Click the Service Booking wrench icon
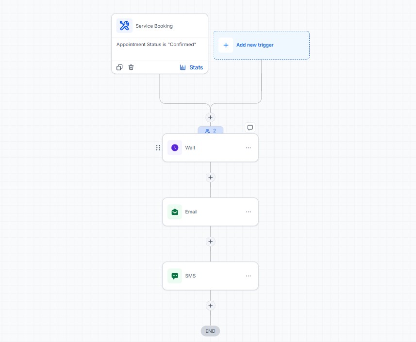The image size is (416, 342). pyautogui.click(x=124, y=26)
